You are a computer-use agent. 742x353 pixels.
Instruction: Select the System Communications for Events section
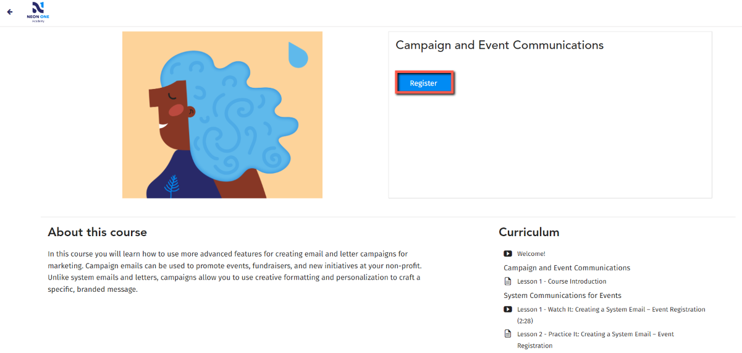click(562, 296)
